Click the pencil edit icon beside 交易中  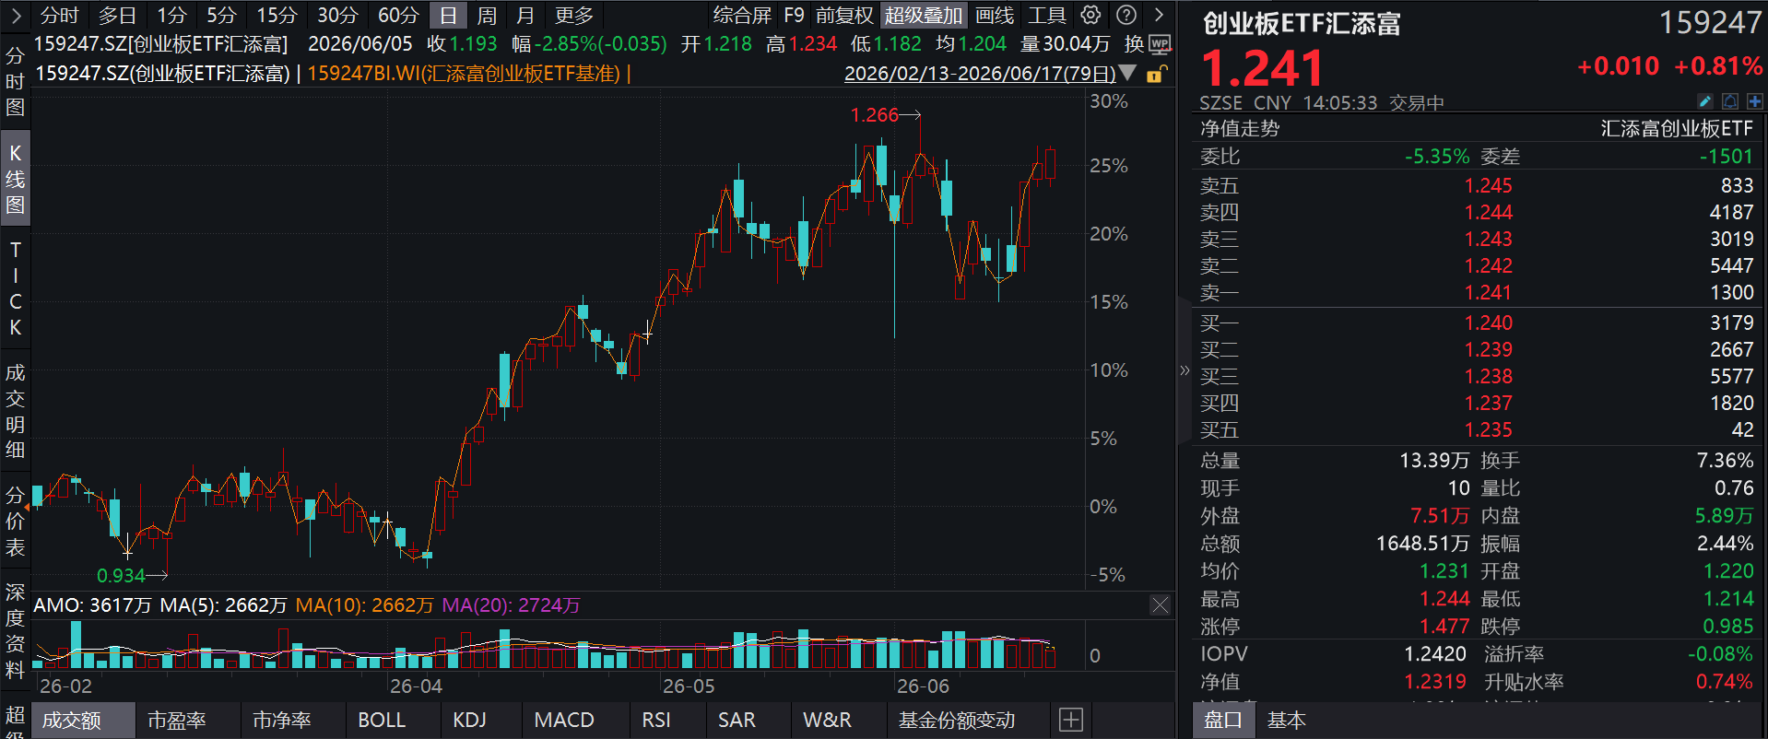(x=1705, y=101)
